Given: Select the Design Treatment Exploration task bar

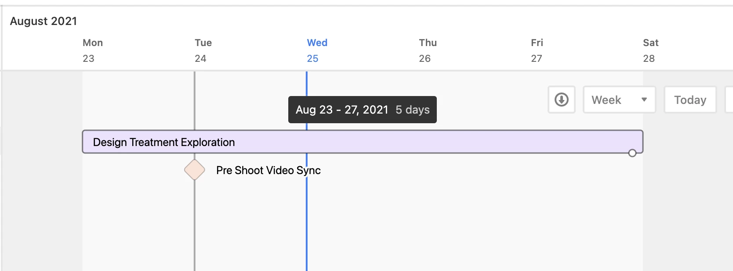Looking at the screenshot, I should coord(363,142).
